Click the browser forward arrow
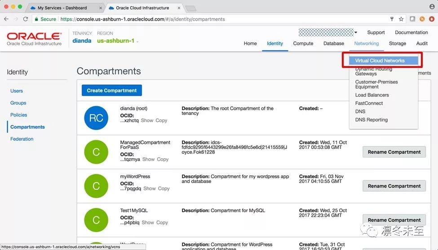The height and width of the screenshot is (250, 438). tap(16, 19)
